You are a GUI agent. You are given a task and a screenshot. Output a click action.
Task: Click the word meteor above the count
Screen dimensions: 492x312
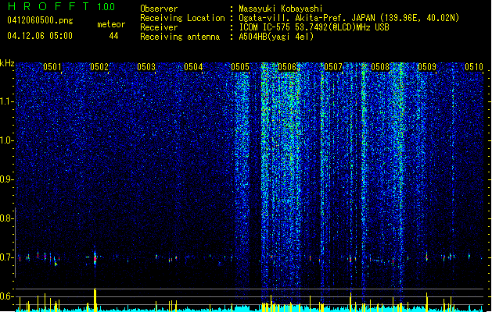click(111, 24)
